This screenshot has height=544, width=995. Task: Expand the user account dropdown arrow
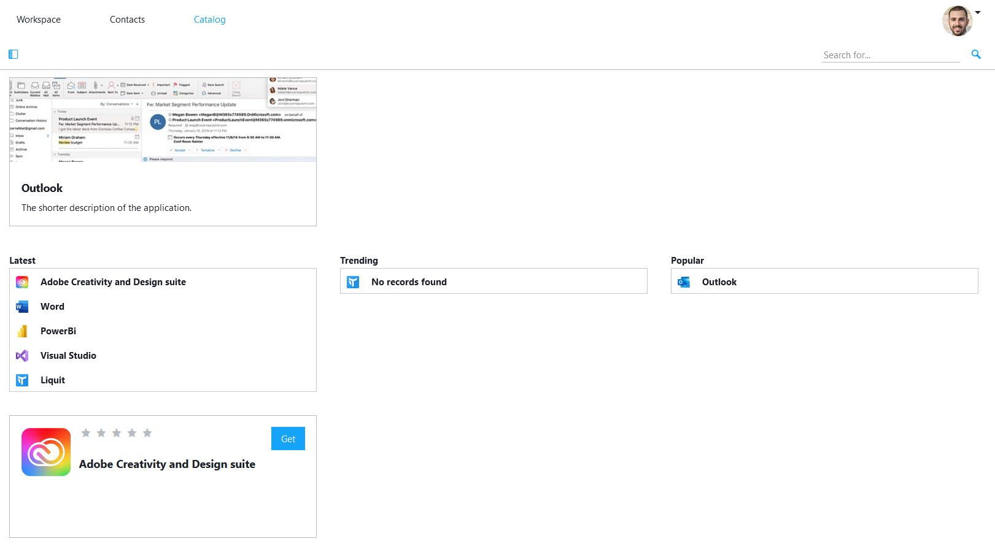coord(978,12)
